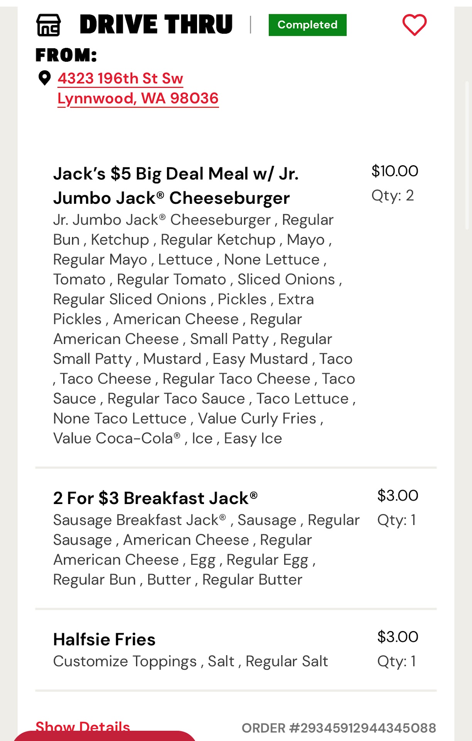
Task: Favorite this order with the heart icon
Action: 414,25
